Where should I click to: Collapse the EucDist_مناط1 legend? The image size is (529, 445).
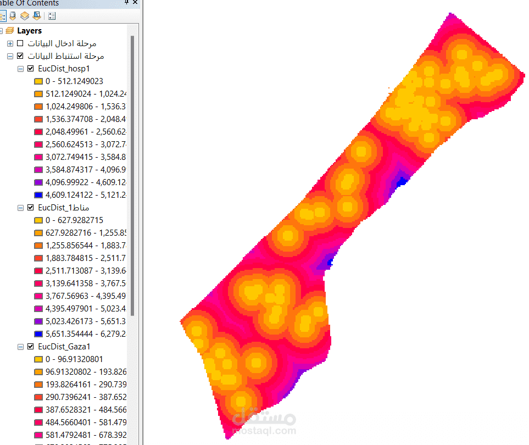pos(20,208)
